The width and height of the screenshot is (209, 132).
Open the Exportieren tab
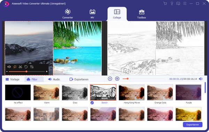pyautogui.click(x=79, y=79)
